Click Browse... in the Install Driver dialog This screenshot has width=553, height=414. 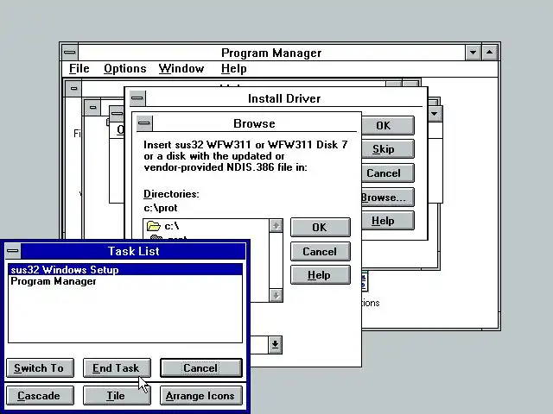(x=388, y=198)
